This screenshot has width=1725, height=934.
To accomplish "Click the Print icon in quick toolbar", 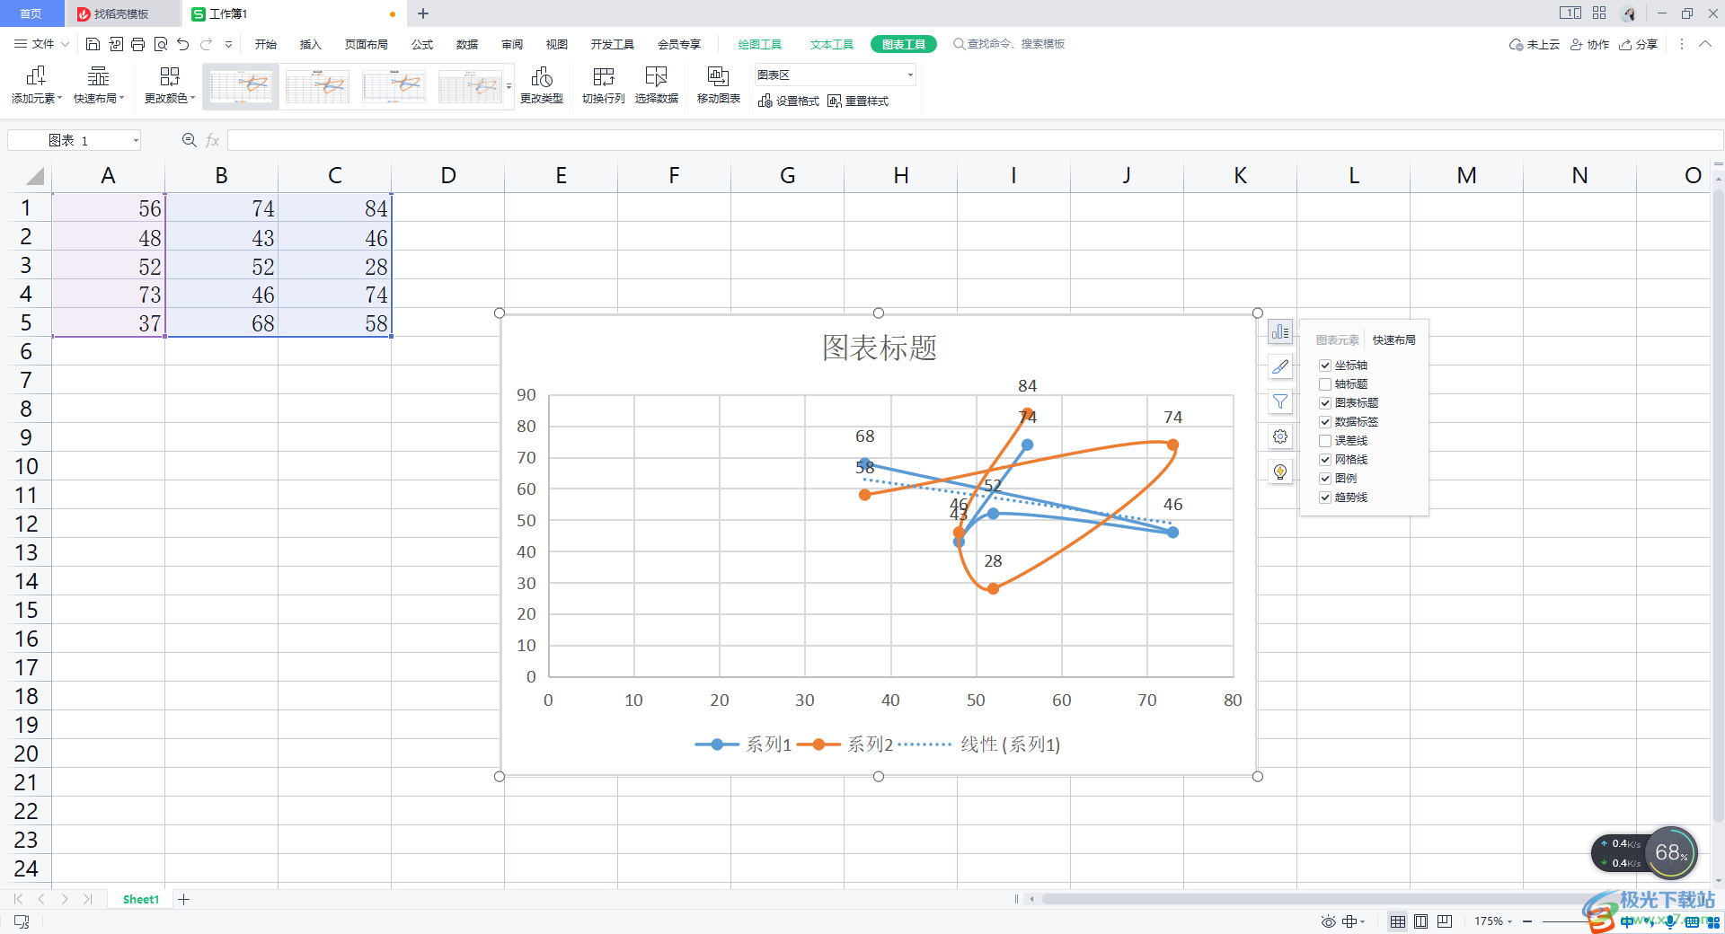I will [x=137, y=44].
